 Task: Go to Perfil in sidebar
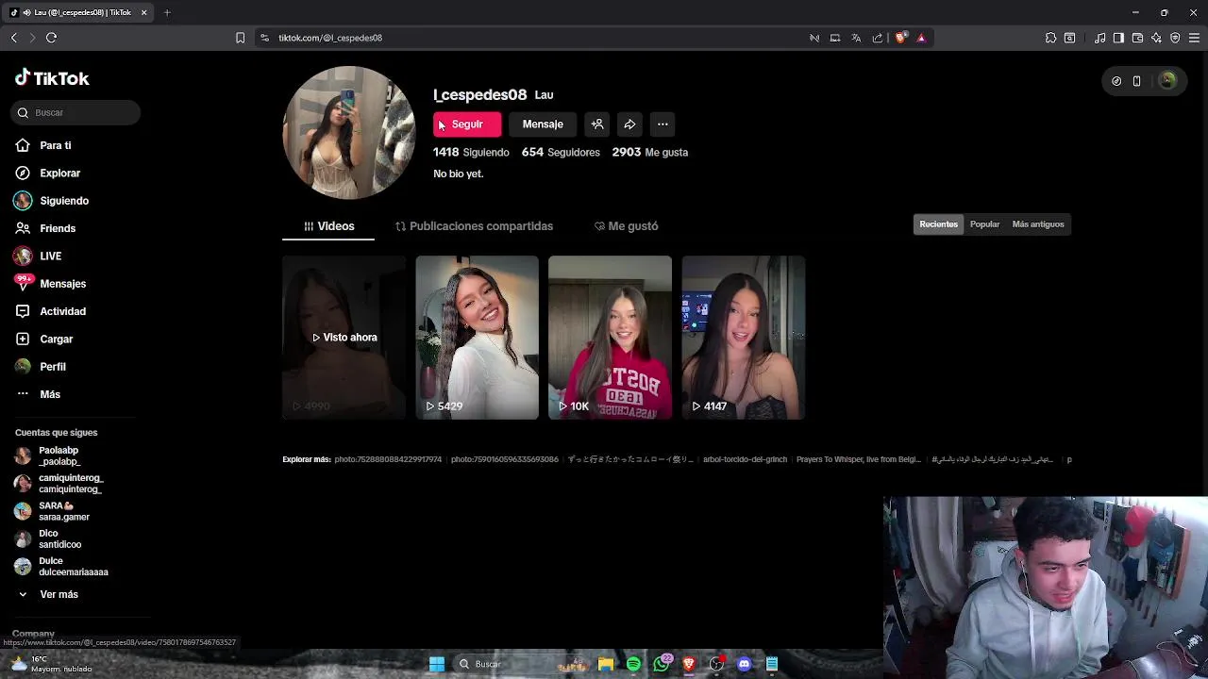[x=40, y=366]
